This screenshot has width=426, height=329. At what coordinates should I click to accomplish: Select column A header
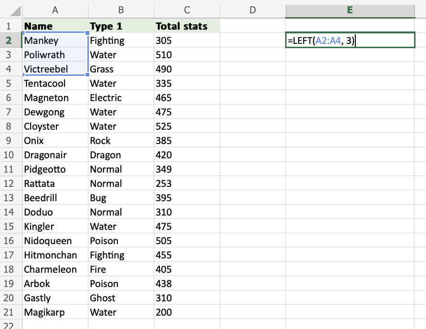55,10
